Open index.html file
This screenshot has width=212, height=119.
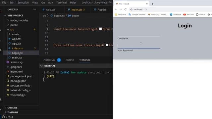tap(17, 72)
